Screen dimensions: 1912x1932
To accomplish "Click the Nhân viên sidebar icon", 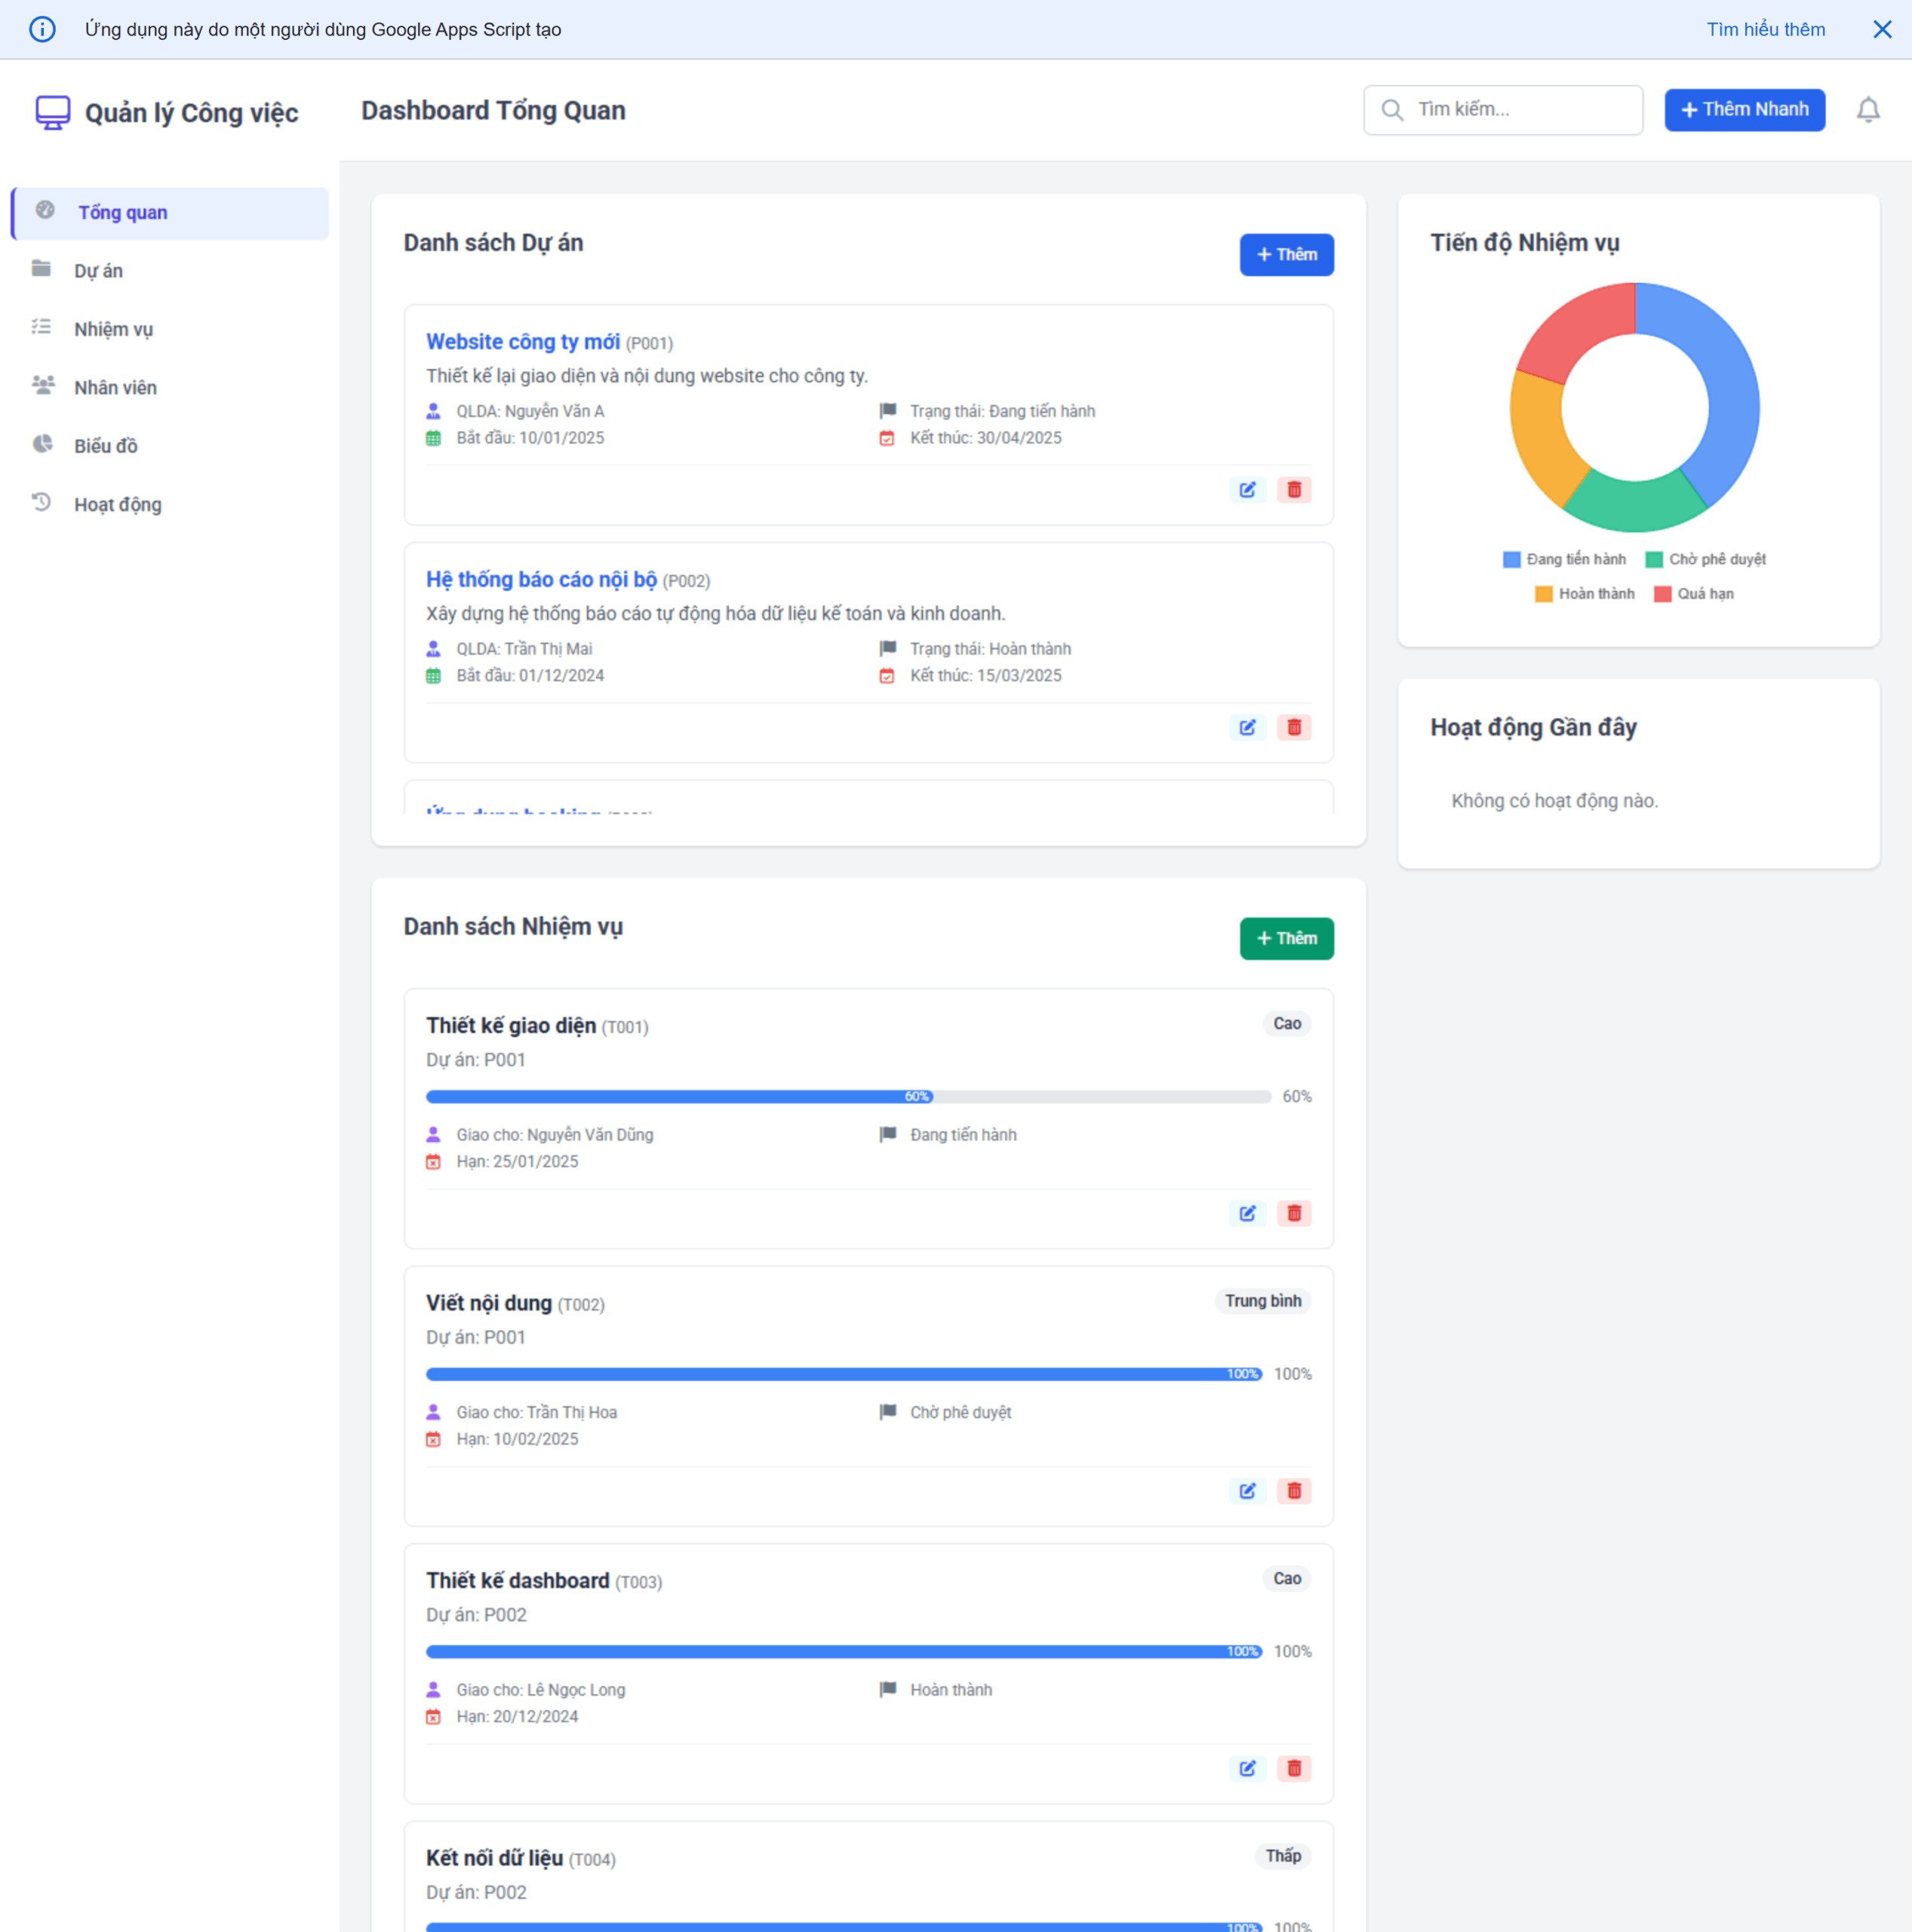I will point(43,386).
